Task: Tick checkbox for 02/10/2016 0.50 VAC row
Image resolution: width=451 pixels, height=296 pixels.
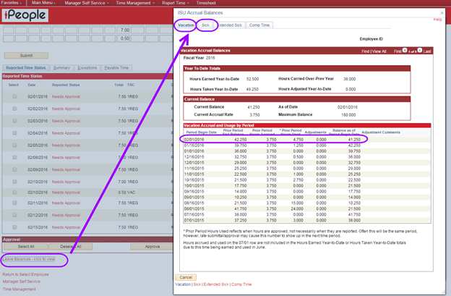Action: point(14,192)
